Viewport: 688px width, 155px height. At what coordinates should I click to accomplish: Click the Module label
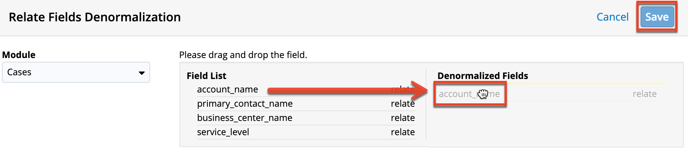[x=19, y=55]
